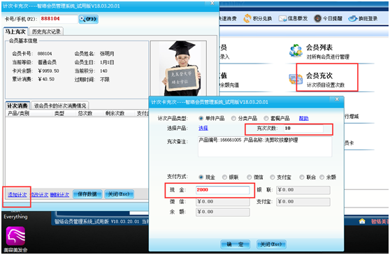The width and height of the screenshot is (390, 255).
Task: Switch to 历史充次记录 tab
Action: coord(46,31)
